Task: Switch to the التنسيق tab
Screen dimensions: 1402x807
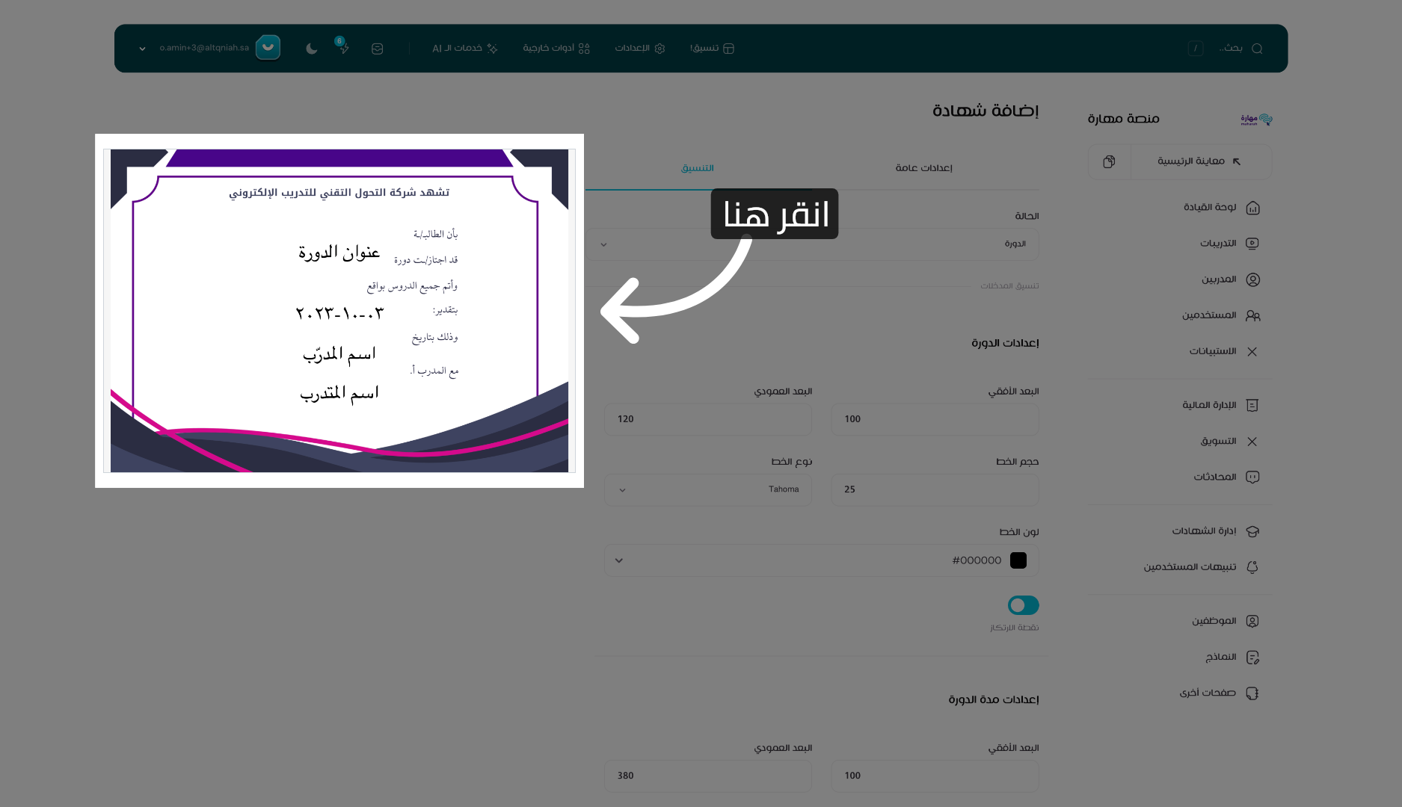Action: tap(697, 167)
